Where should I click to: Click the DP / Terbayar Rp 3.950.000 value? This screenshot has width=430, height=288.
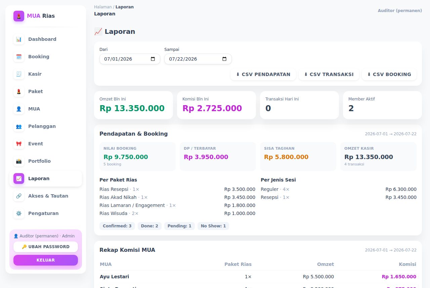pyautogui.click(x=206, y=157)
